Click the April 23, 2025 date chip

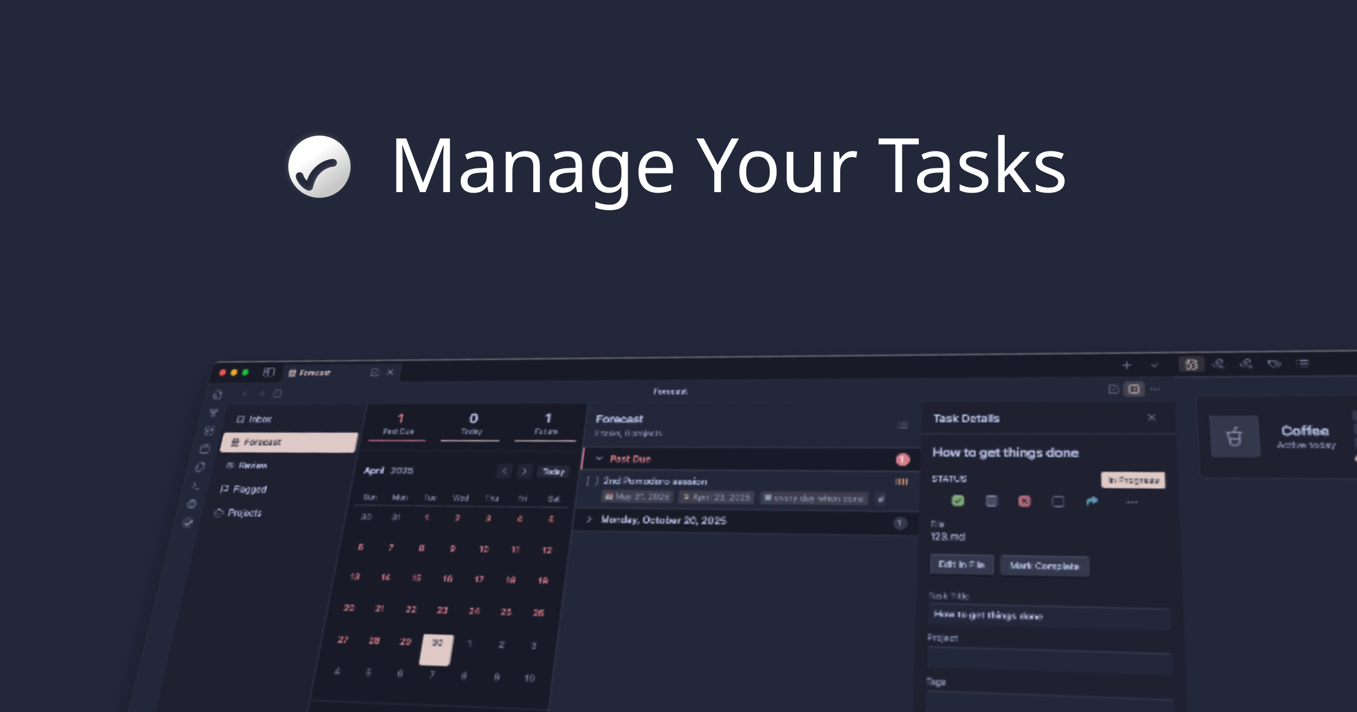coord(716,497)
